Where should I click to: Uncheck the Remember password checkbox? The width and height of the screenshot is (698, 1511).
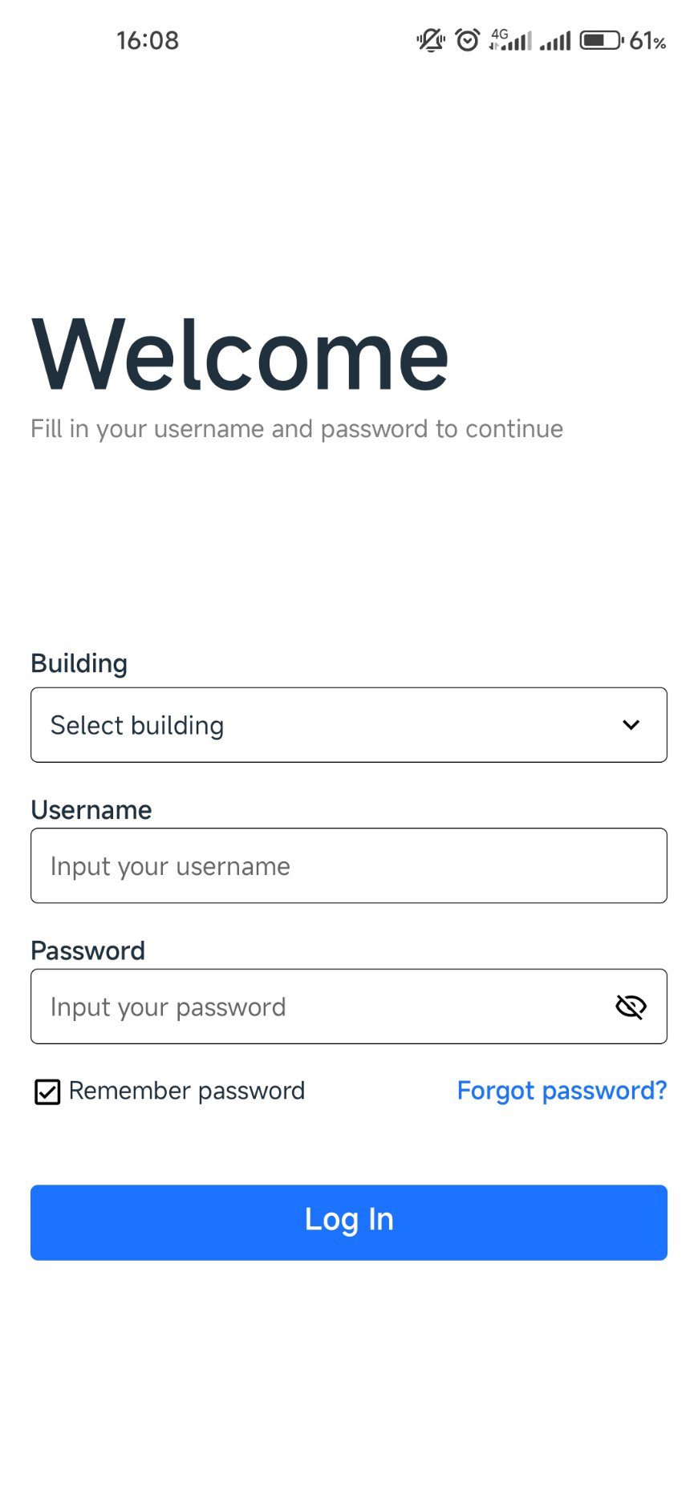(x=47, y=1092)
